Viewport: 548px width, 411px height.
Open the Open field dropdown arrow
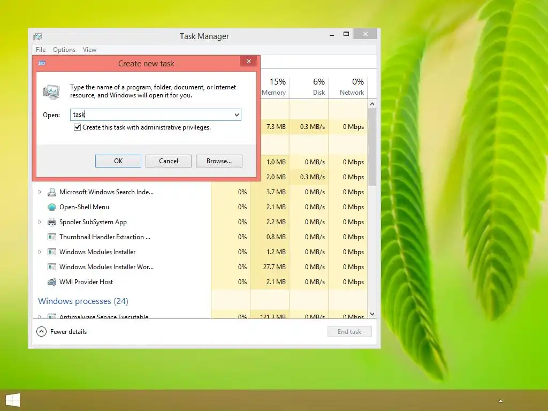(237, 115)
